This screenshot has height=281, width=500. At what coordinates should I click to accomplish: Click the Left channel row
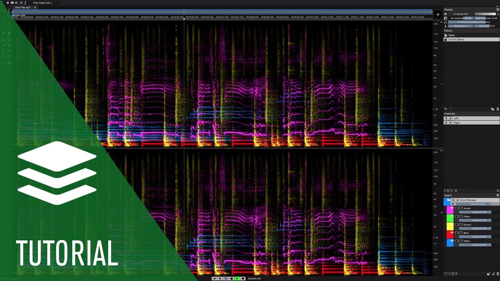tap(471, 118)
